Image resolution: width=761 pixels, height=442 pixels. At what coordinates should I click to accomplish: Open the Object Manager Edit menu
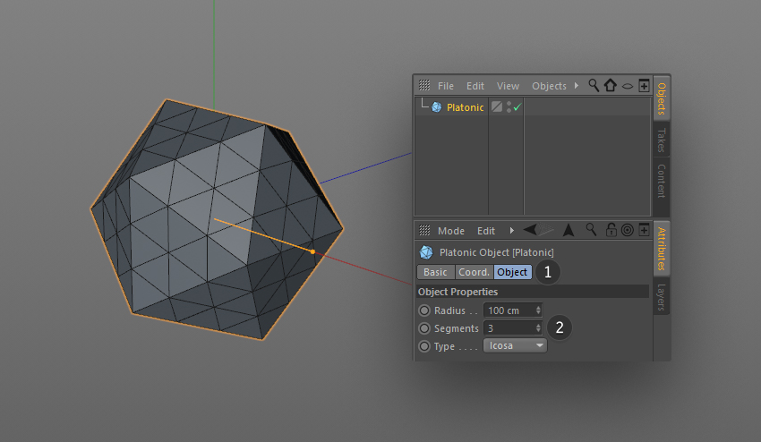(x=475, y=86)
